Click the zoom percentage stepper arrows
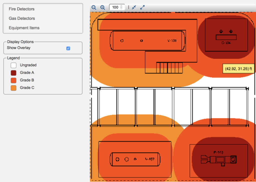 click(121, 7)
